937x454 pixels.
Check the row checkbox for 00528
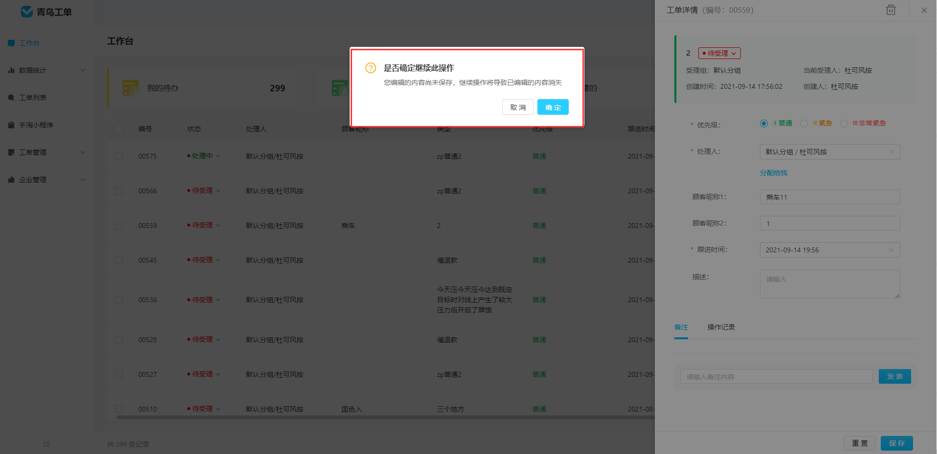coord(119,340)
